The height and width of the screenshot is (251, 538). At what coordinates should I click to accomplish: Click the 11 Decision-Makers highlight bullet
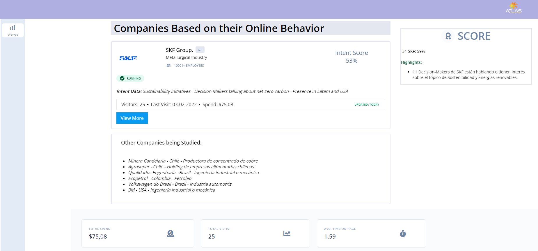(x=468, y=75)
